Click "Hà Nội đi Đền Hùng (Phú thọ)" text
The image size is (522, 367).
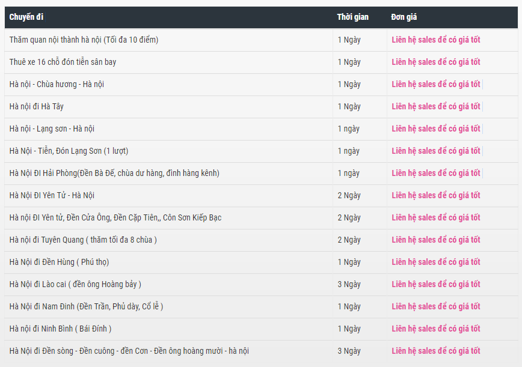[x=59, y=262]
